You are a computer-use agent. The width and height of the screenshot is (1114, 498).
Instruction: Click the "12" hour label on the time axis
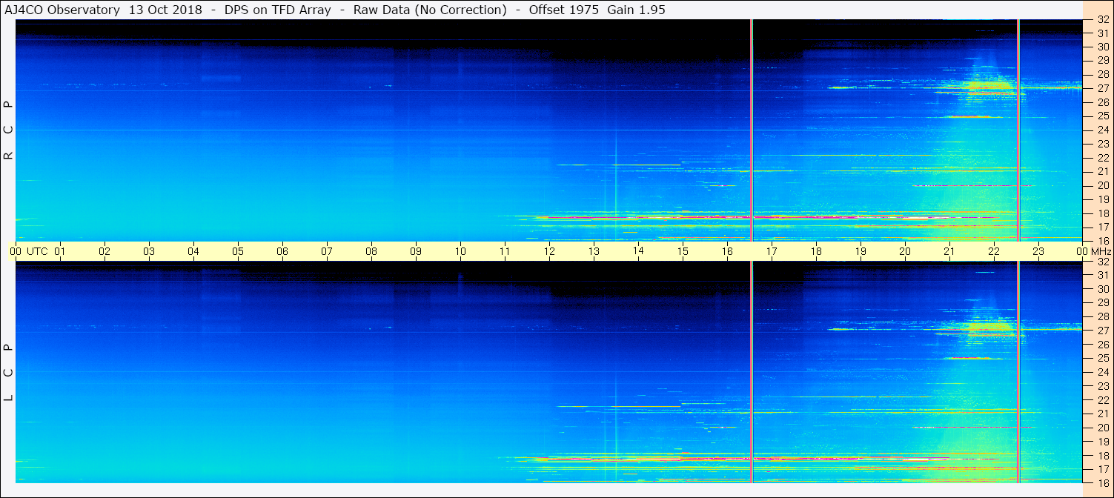click(549, 251)
